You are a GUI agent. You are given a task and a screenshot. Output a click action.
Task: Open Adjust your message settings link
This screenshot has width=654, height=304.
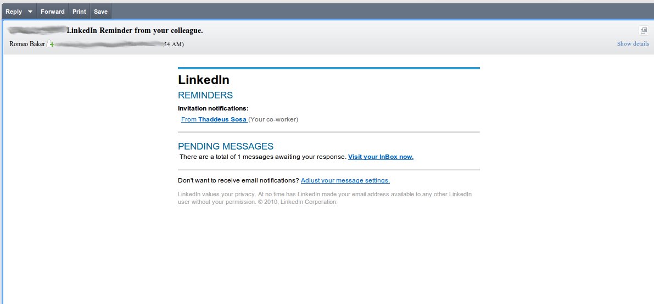(x=345, y=180)
